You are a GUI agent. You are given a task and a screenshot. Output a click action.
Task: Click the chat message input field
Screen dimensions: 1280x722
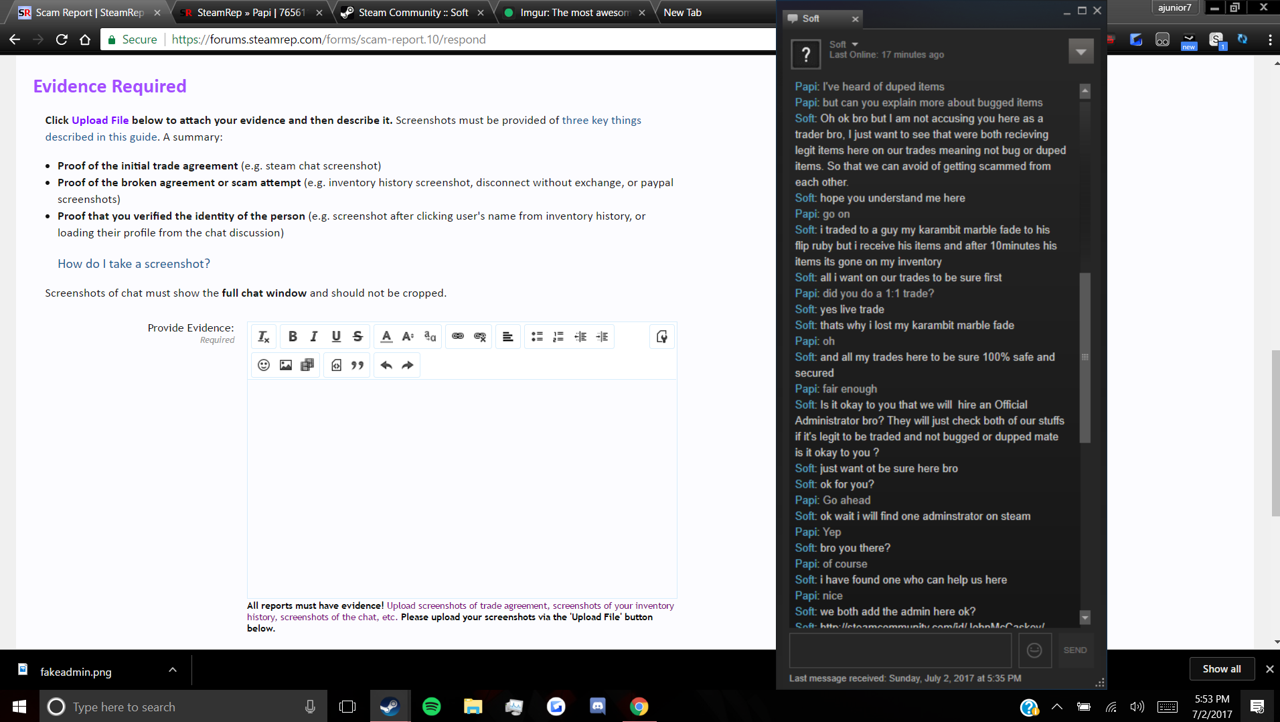tap(900, 650)
